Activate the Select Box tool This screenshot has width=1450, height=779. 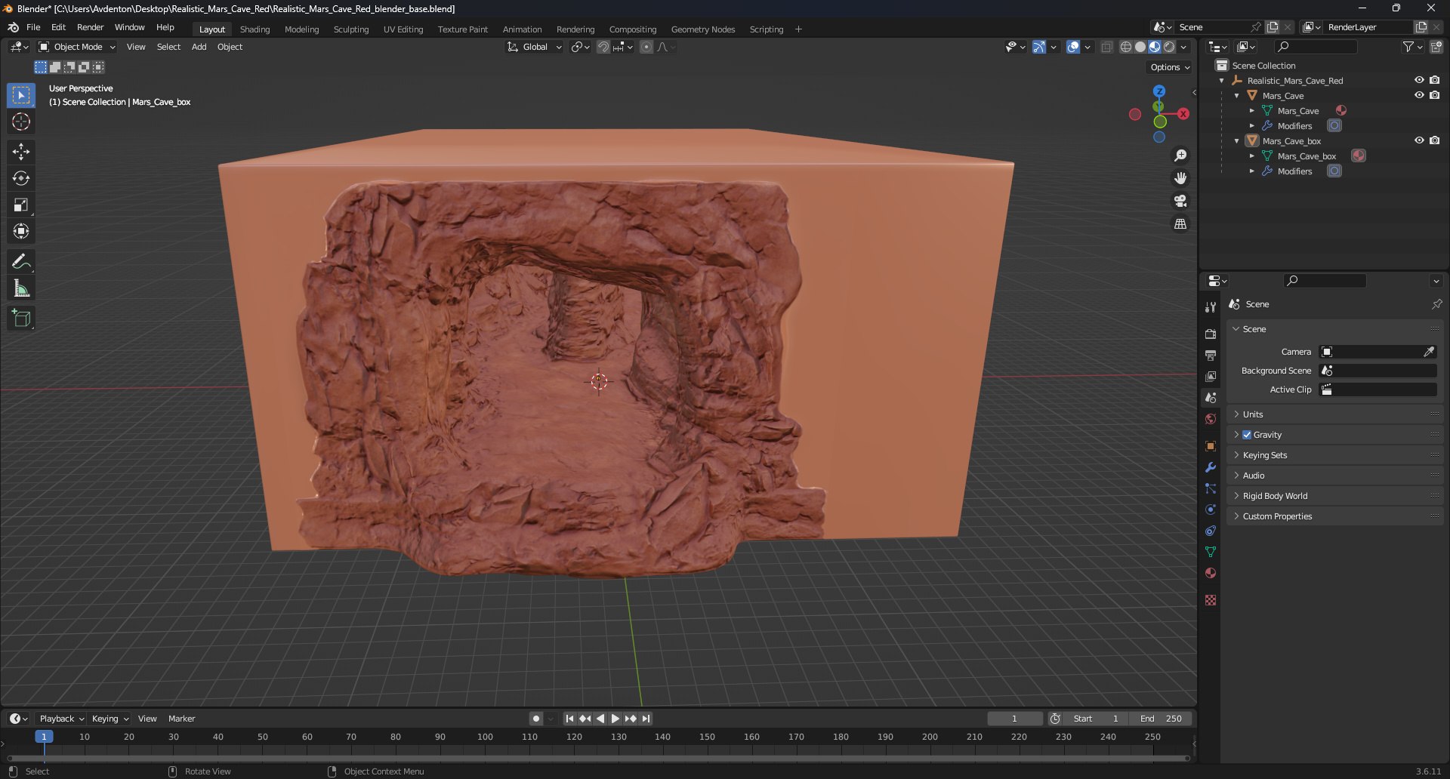point(21,95)
